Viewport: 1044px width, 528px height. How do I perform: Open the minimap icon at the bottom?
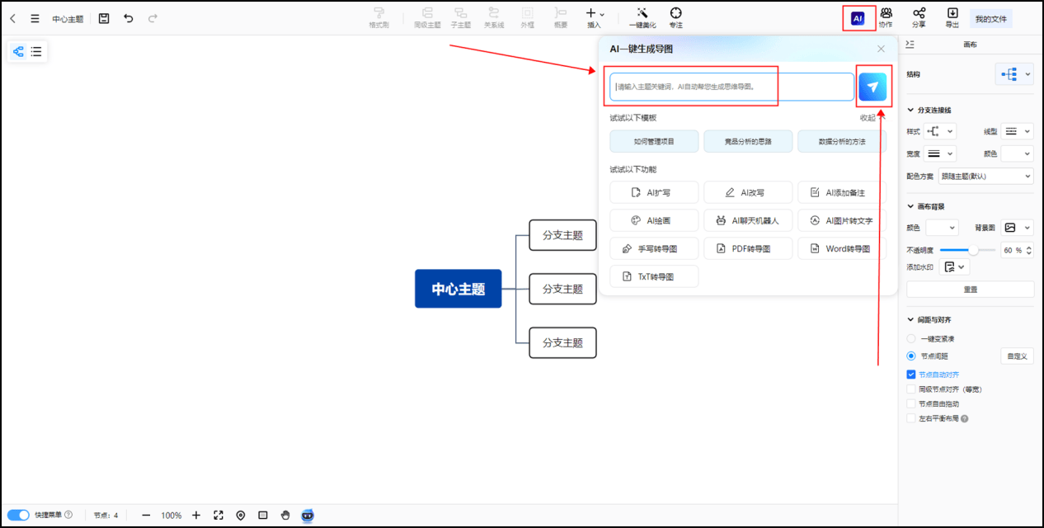(262, 515)
